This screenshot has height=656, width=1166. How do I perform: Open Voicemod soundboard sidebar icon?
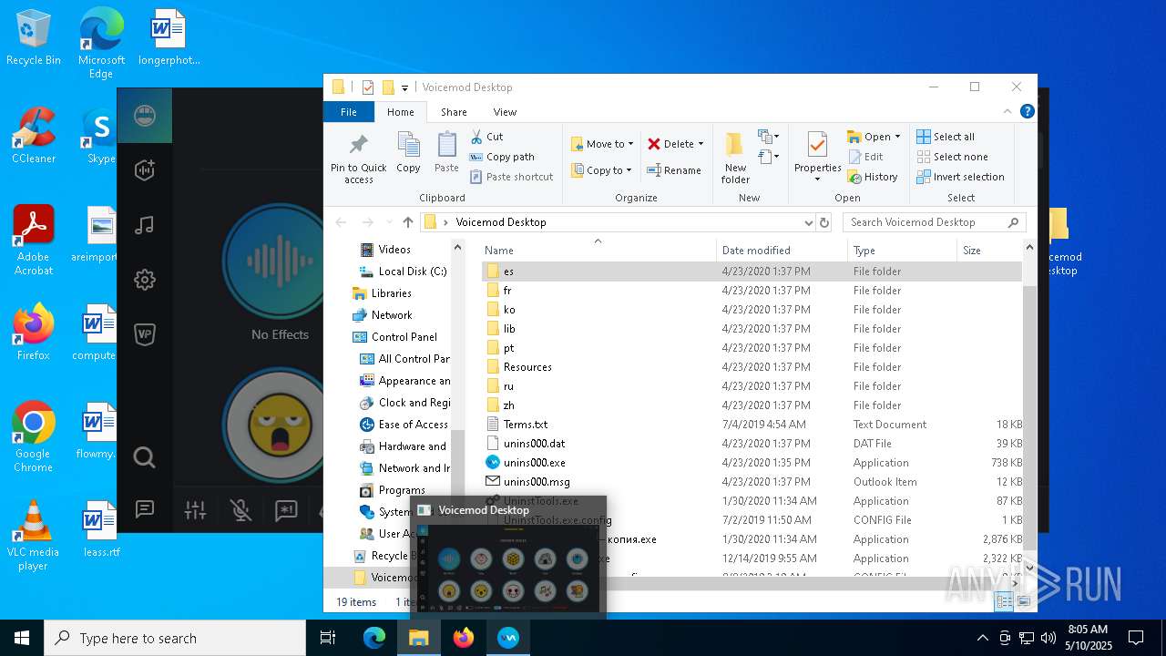point(145,169)
